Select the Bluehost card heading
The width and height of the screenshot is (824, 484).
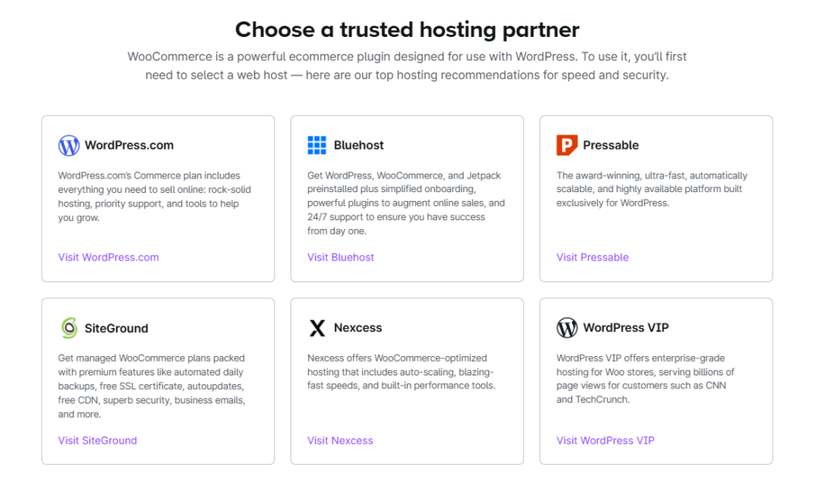pyautogui.click(x=359, y=146)
